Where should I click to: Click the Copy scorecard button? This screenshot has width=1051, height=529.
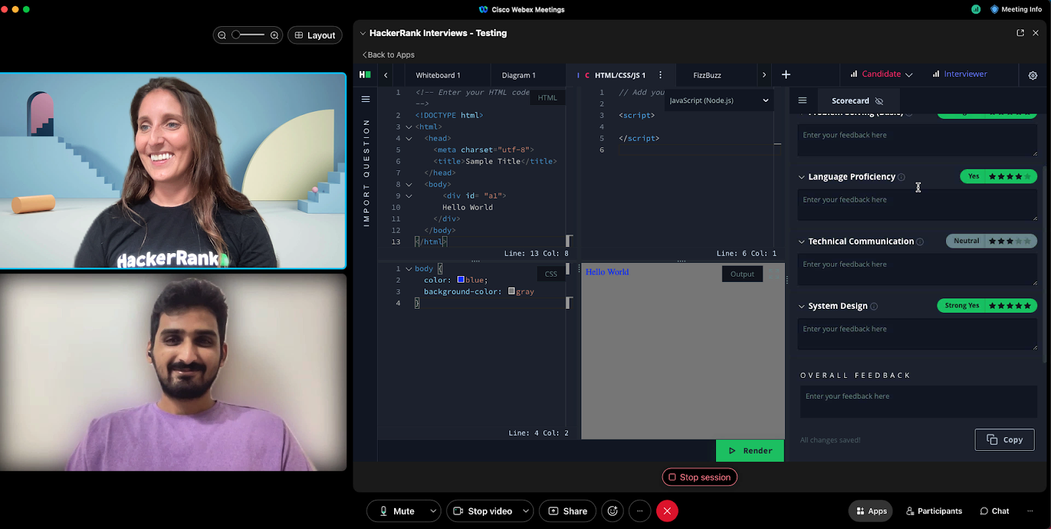[x=1004, y=440]
